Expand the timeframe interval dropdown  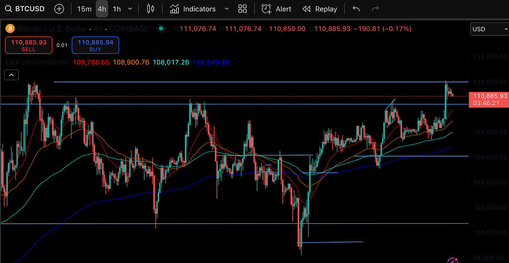click(x=130, y=9)
